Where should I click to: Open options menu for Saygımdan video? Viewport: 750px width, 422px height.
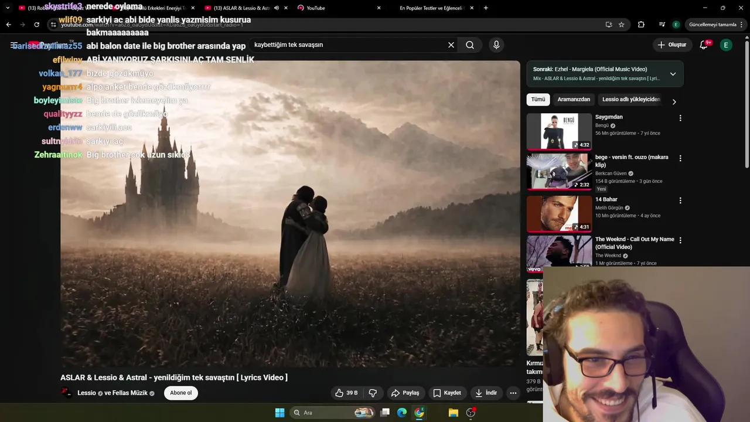coord(680,118)
